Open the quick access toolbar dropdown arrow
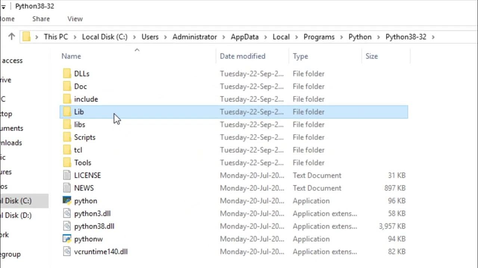The image size is (478, 268). 3,7
